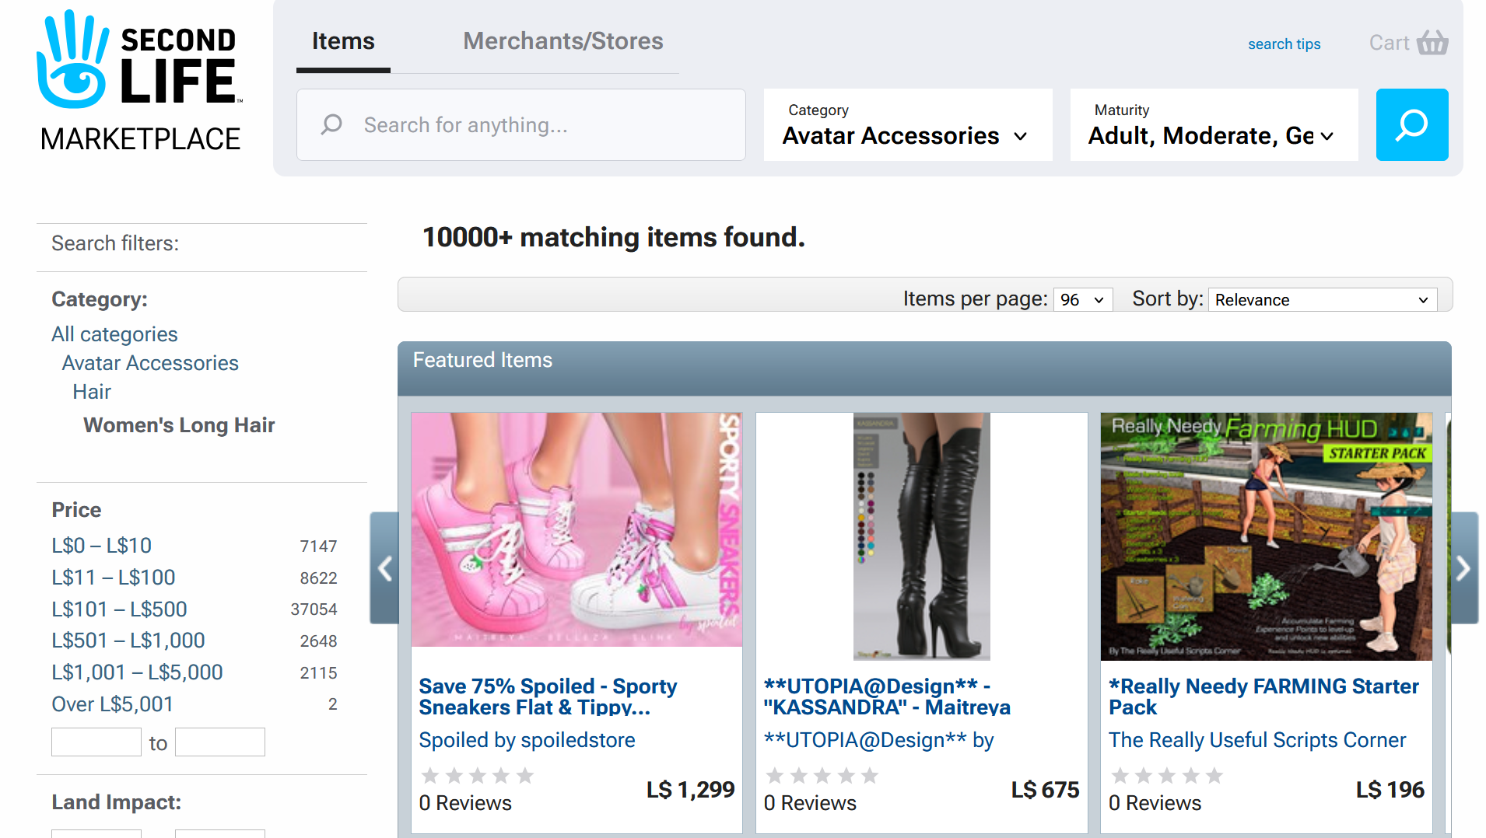Open the shopping cart basket icon
The width and height of the screenshot is (1486, 838).
click(x=1432, y=43)
